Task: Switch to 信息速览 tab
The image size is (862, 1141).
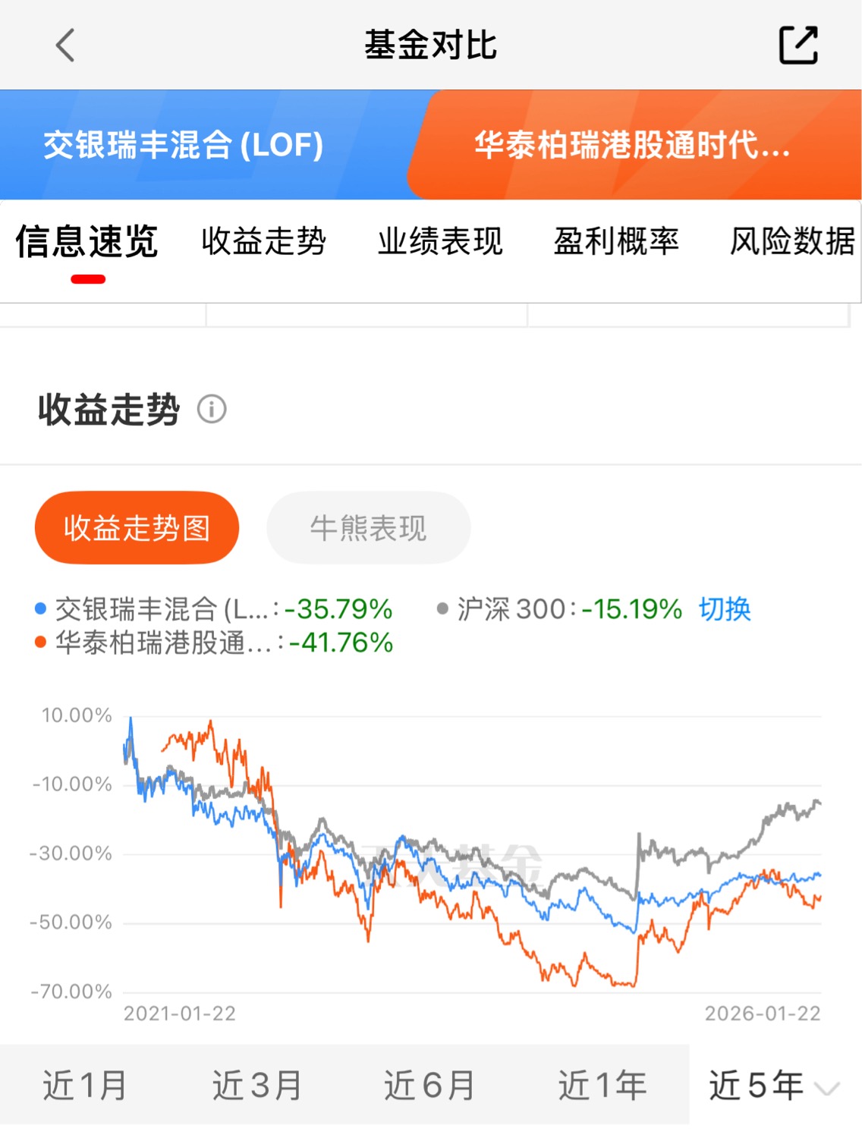Action: pos(87,242)
